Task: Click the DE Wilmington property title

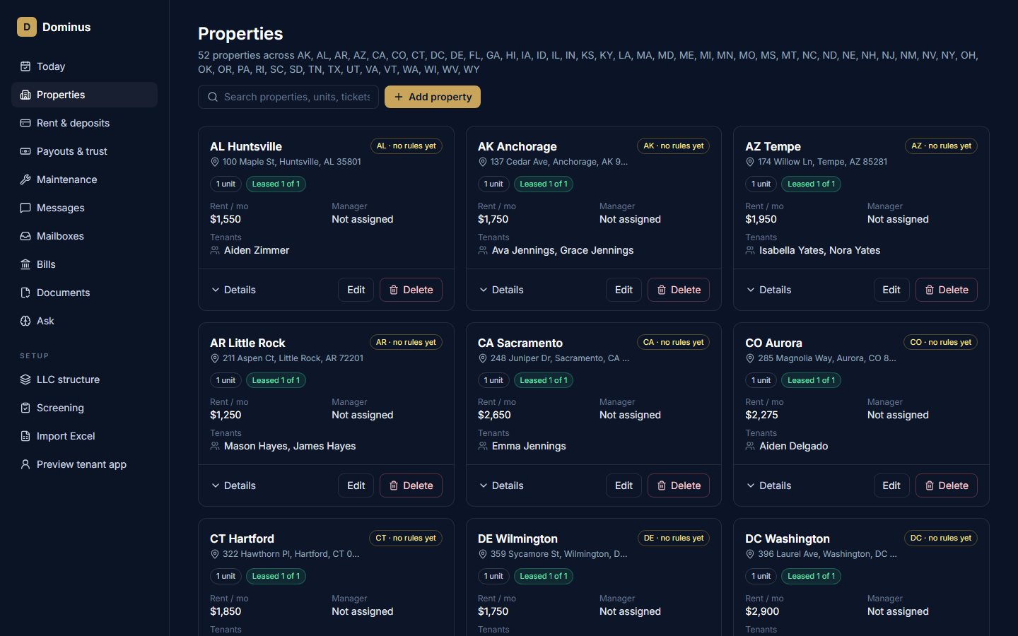Action: (x=517, y=538)
